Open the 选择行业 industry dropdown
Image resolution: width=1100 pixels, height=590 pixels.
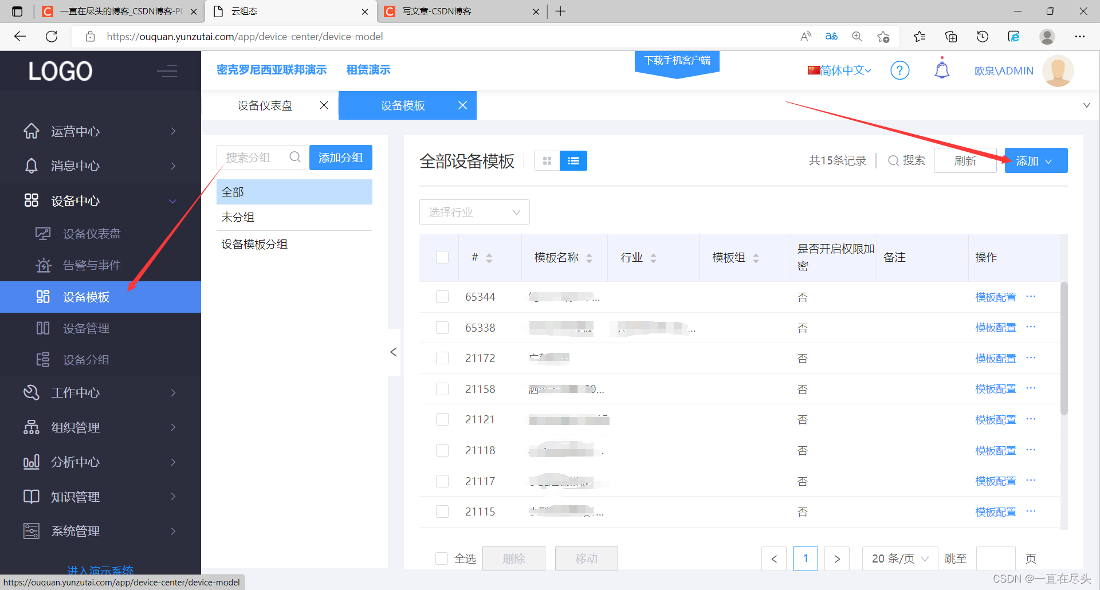pyautogui.click(x=474, y=212)
